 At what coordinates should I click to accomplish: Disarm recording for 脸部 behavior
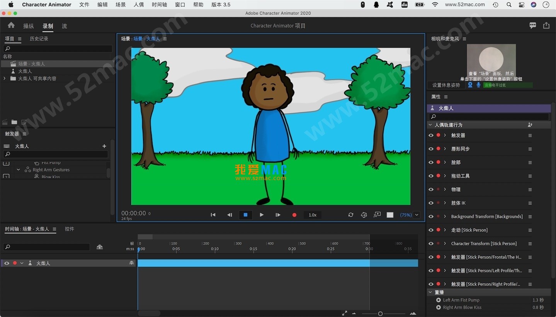tap(438, 162)
